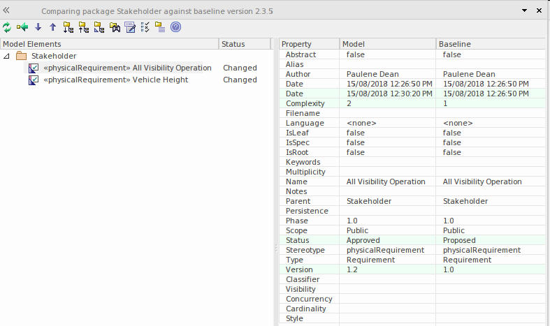This screenshot has width=550, height=326.
Task: Click the green left arrow rollback icon
Action: coord(22,27)
